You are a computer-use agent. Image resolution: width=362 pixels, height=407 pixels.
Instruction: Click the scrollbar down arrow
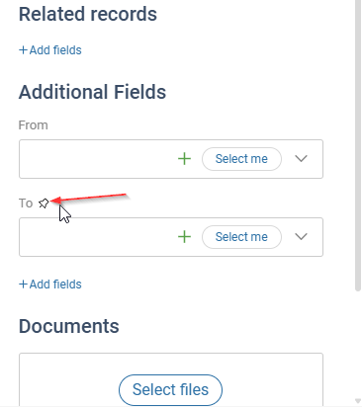[358, 401]
